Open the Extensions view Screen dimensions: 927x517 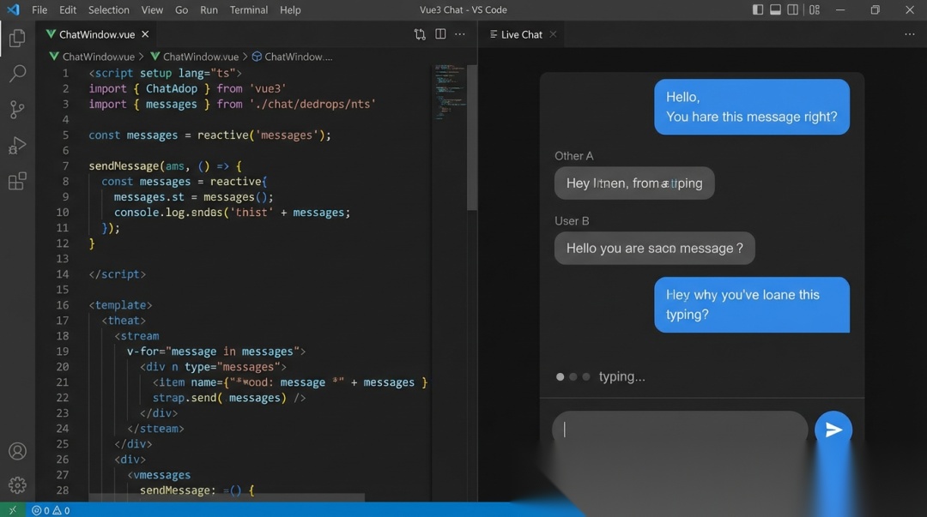click(17, 181)
